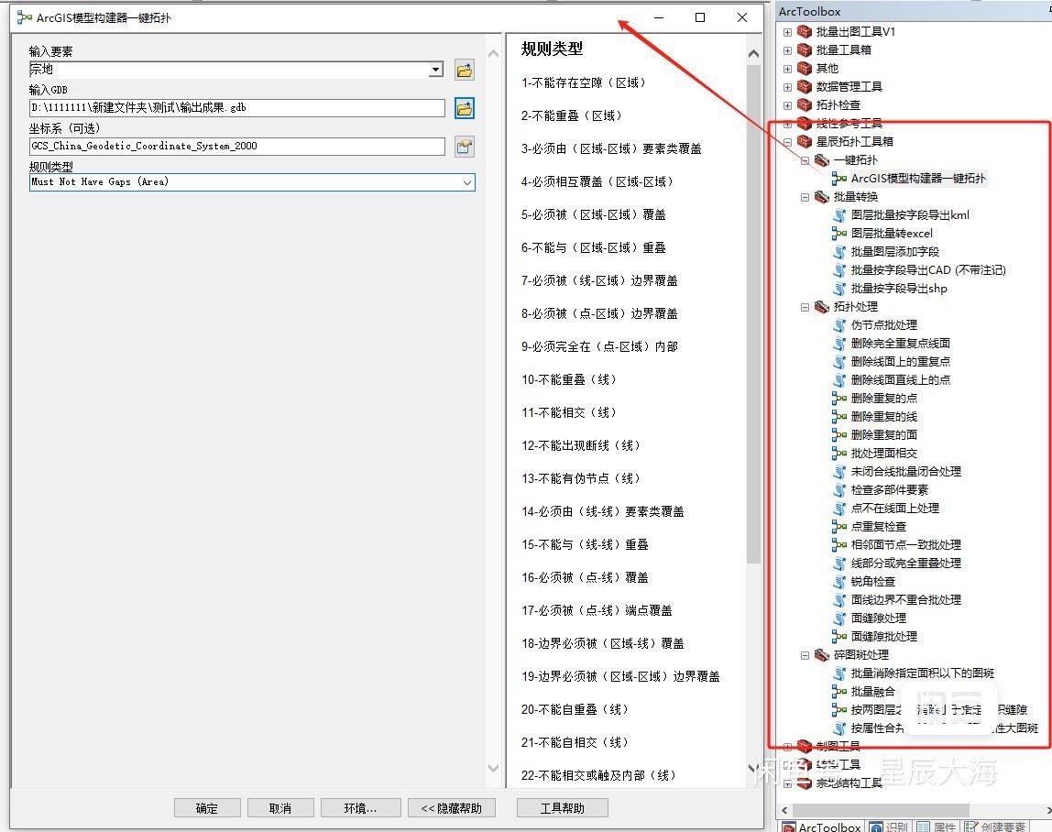Click 批量出图工具V1 toolbox icon

click(805, 31)
